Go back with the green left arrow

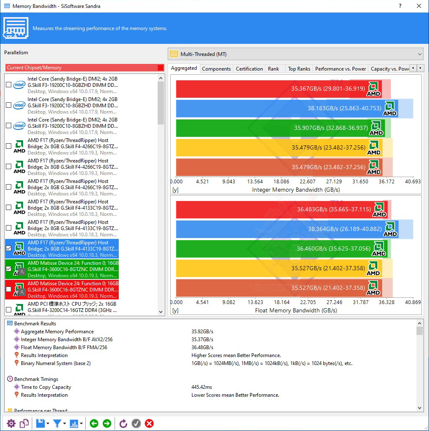coord(94,423)
